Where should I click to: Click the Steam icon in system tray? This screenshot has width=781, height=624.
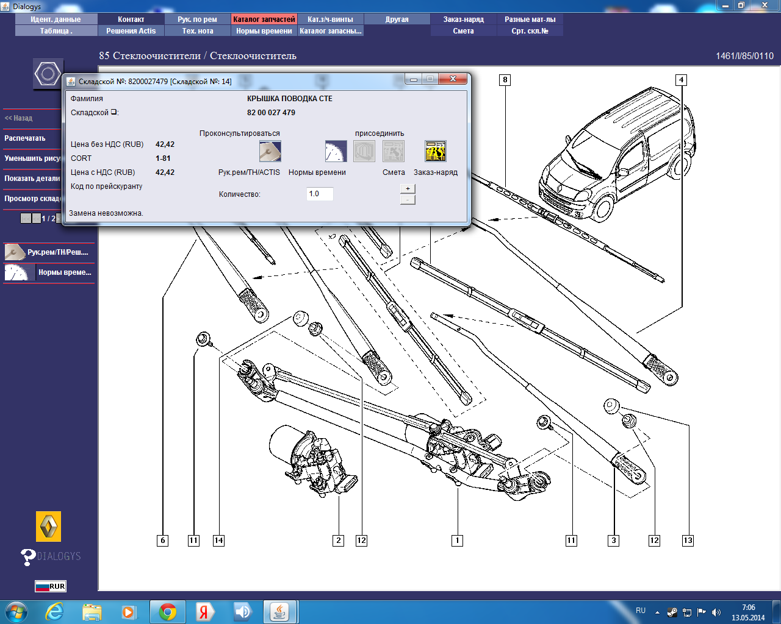(x=672, y=612)
